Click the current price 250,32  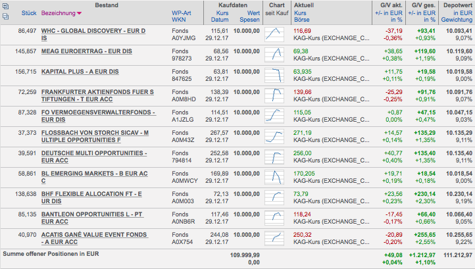point(303,235)
